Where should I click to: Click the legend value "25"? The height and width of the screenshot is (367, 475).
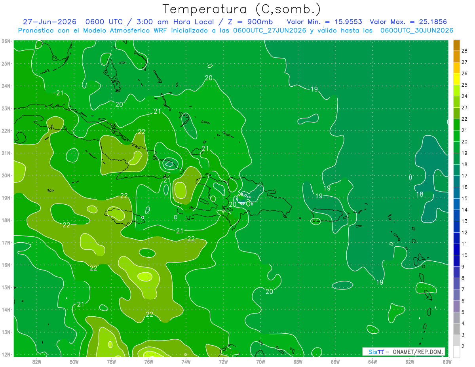465,85
